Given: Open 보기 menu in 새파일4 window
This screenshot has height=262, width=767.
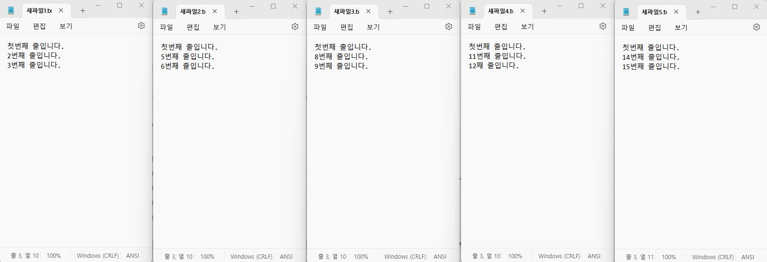Looking at the screenshot, I should (527, 27).
